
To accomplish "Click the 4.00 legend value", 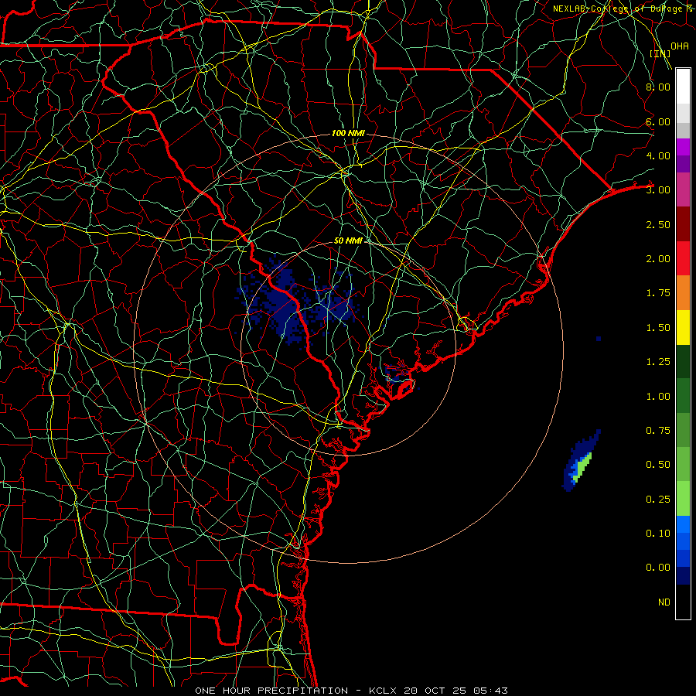I will [658, 155].
